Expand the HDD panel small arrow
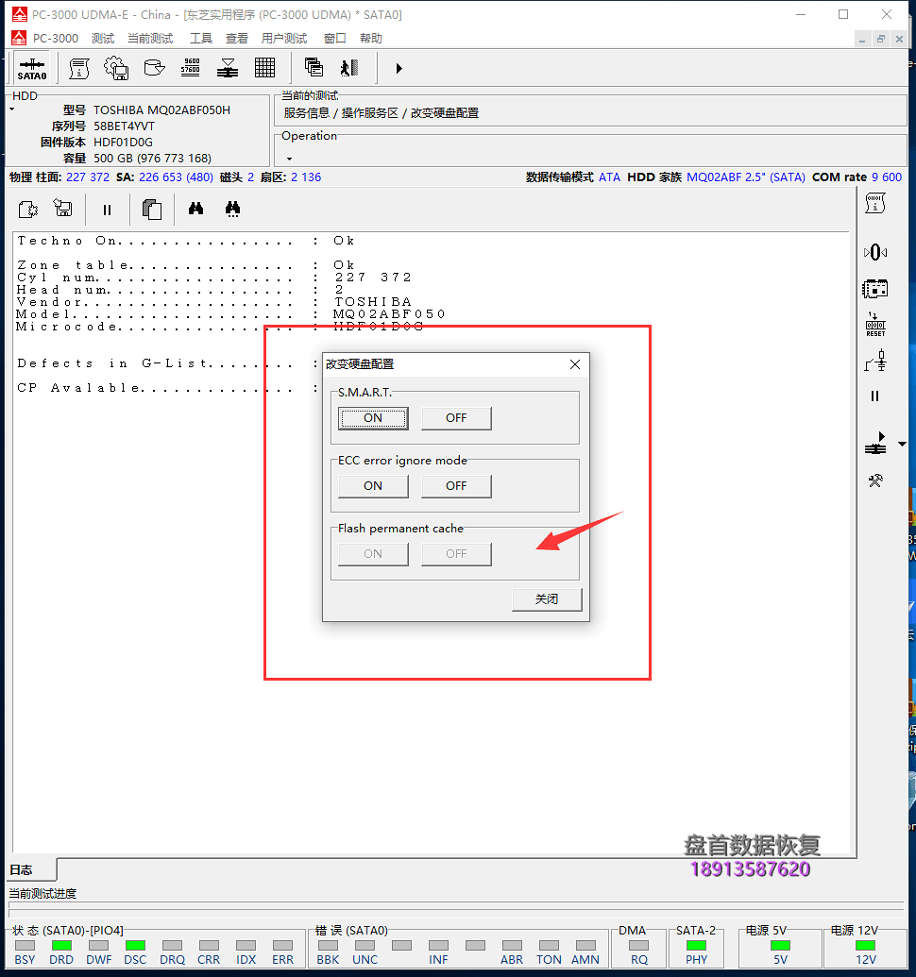Screen dimensions: 916x977 point(12,109)
